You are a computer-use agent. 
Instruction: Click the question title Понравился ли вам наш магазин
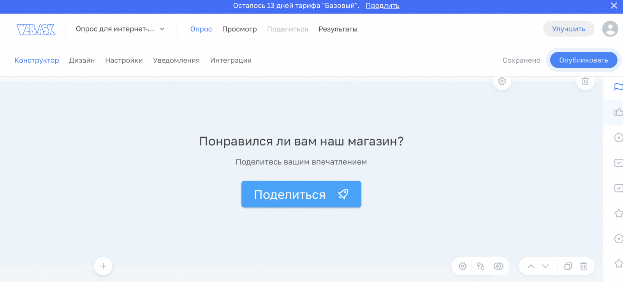pyautogui.click(x=301, y=141)
